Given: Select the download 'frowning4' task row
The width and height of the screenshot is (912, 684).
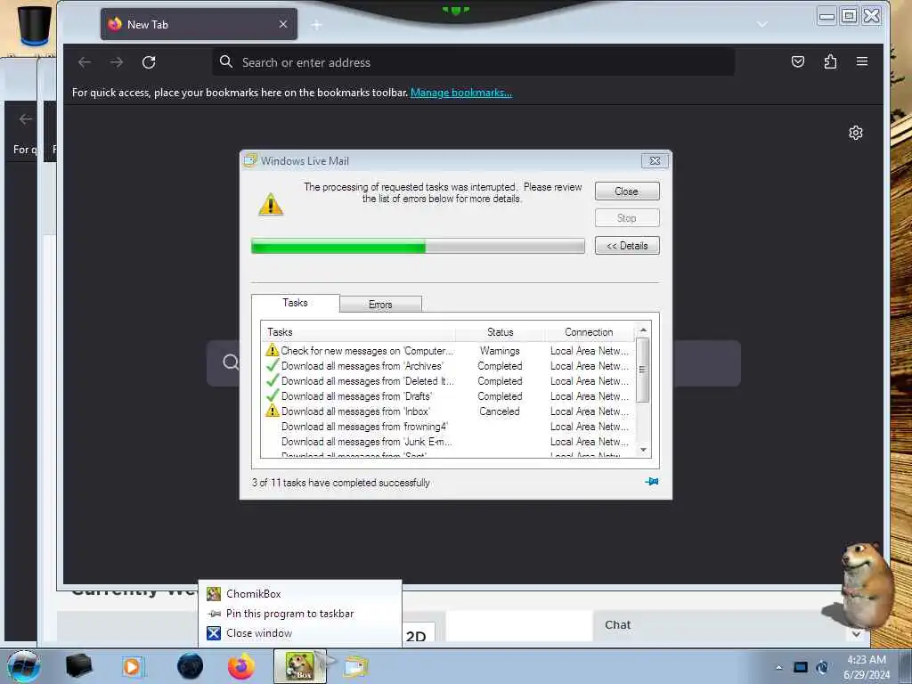Looking at the screenshot, I should tap(448, 427).
